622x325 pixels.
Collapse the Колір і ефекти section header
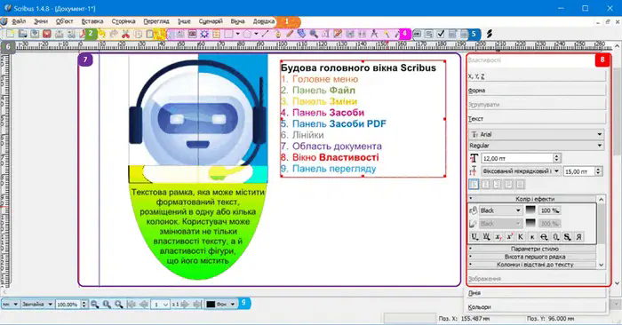click(532, 199)
